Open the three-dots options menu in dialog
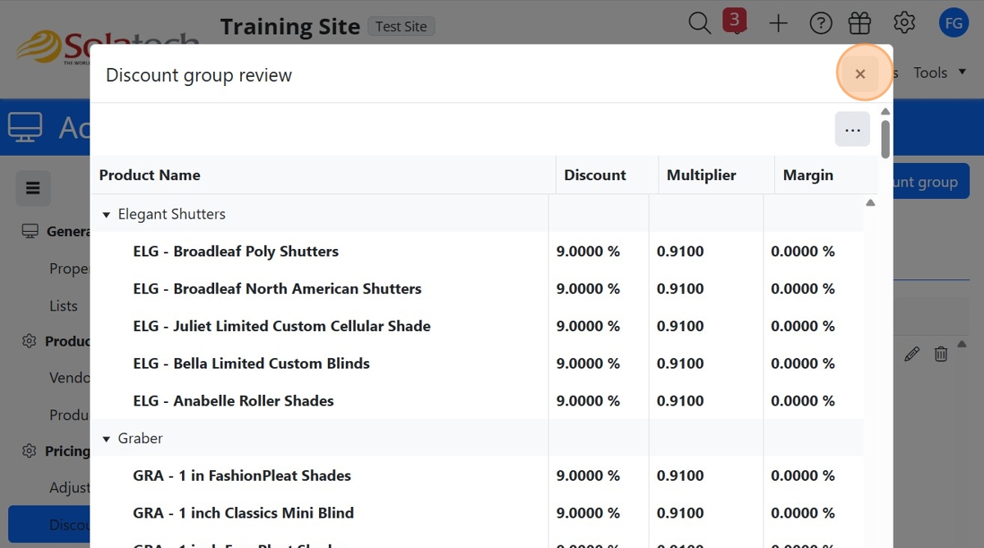984x548 pixels. (x=853, y=129)
